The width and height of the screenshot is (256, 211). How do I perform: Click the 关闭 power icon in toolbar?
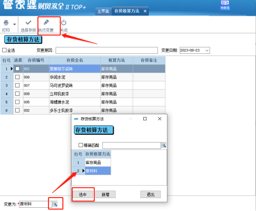point(64,23)
